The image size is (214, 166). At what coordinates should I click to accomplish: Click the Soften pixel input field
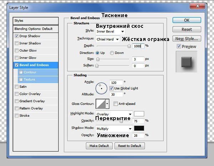click(x=138, y=66)
